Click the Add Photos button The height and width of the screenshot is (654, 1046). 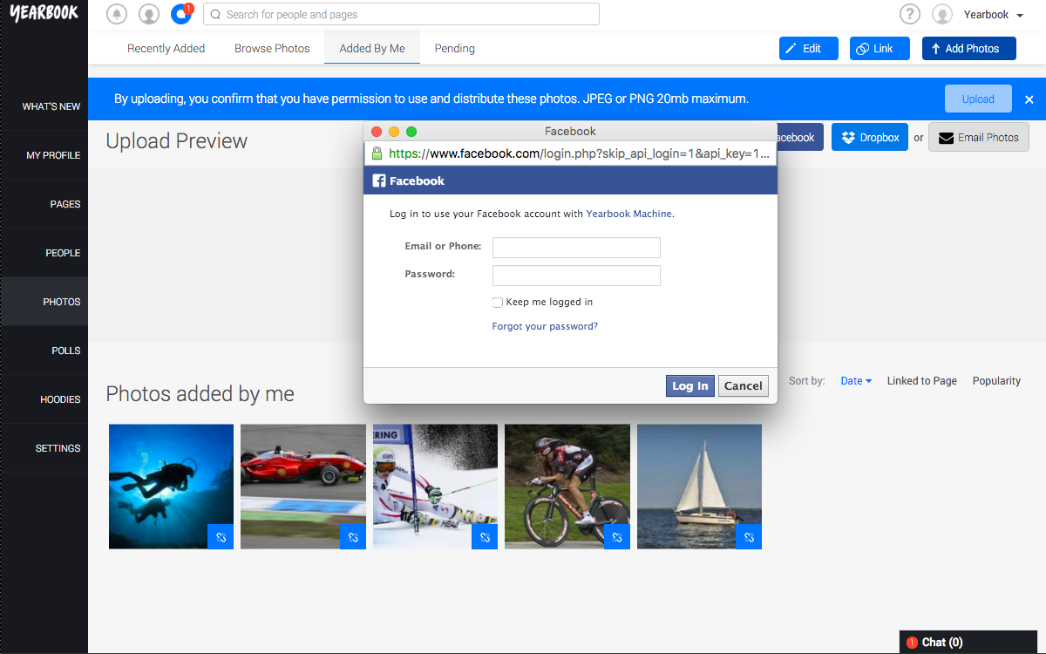969,49
